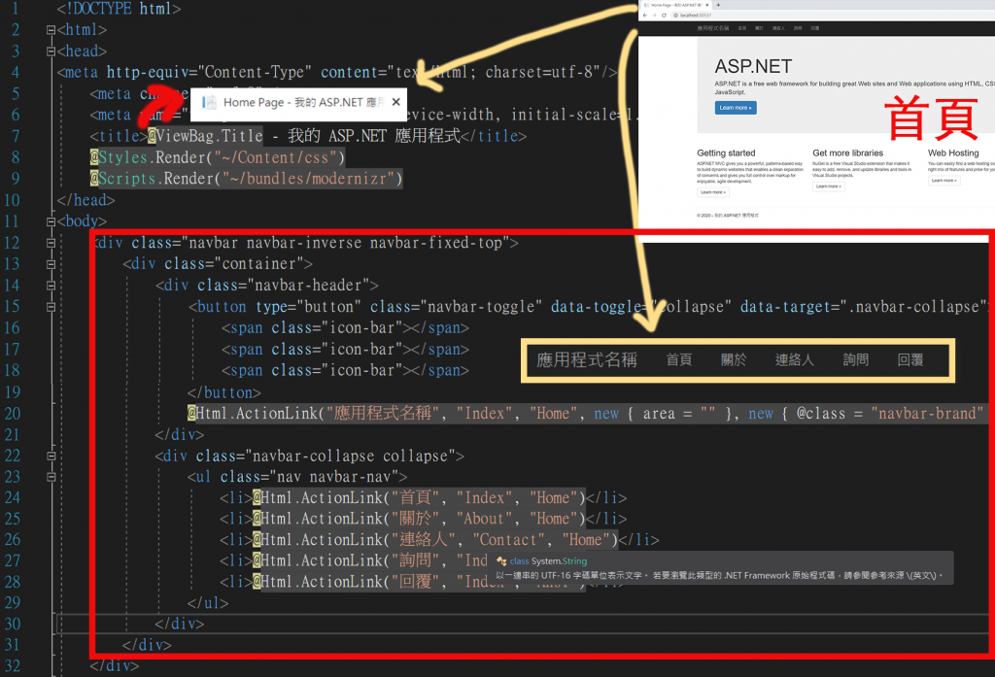Viewport: 995px width, 677px height.
Task: Click the 'Web Hosting' heading in the browser
Action: 953,152
